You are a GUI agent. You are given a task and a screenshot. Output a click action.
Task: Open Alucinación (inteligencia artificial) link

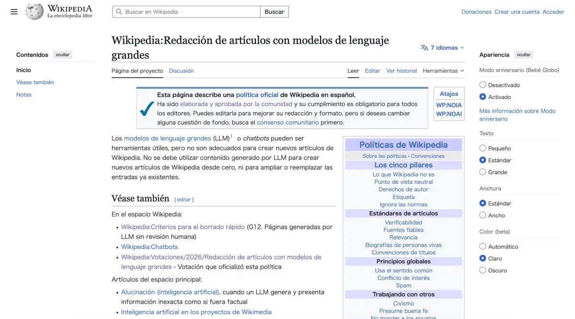click(170, 292)
